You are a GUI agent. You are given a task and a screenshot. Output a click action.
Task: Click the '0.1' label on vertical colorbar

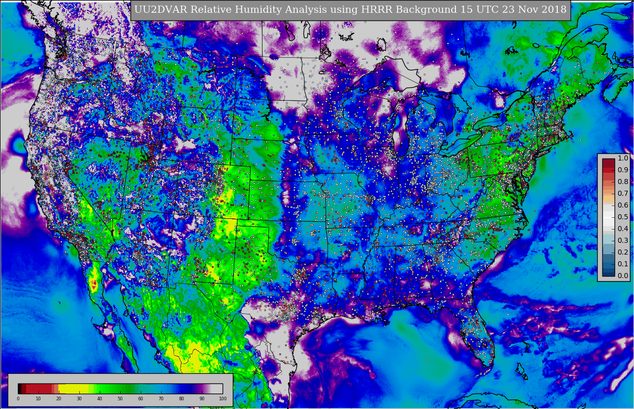623,264
